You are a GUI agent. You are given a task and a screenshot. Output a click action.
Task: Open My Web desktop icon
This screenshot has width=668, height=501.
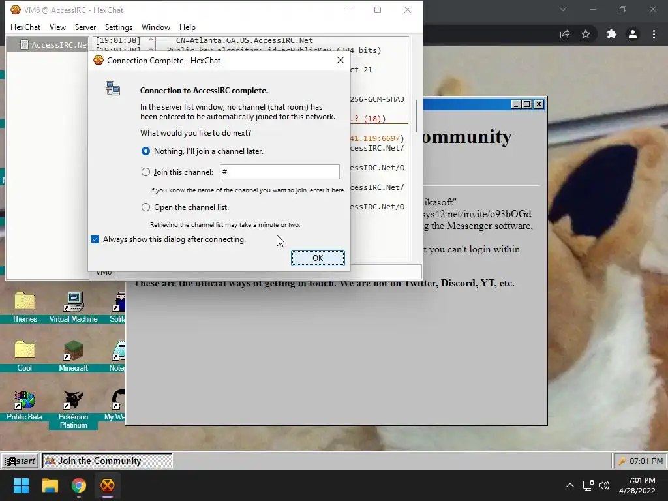click(116, 406)
